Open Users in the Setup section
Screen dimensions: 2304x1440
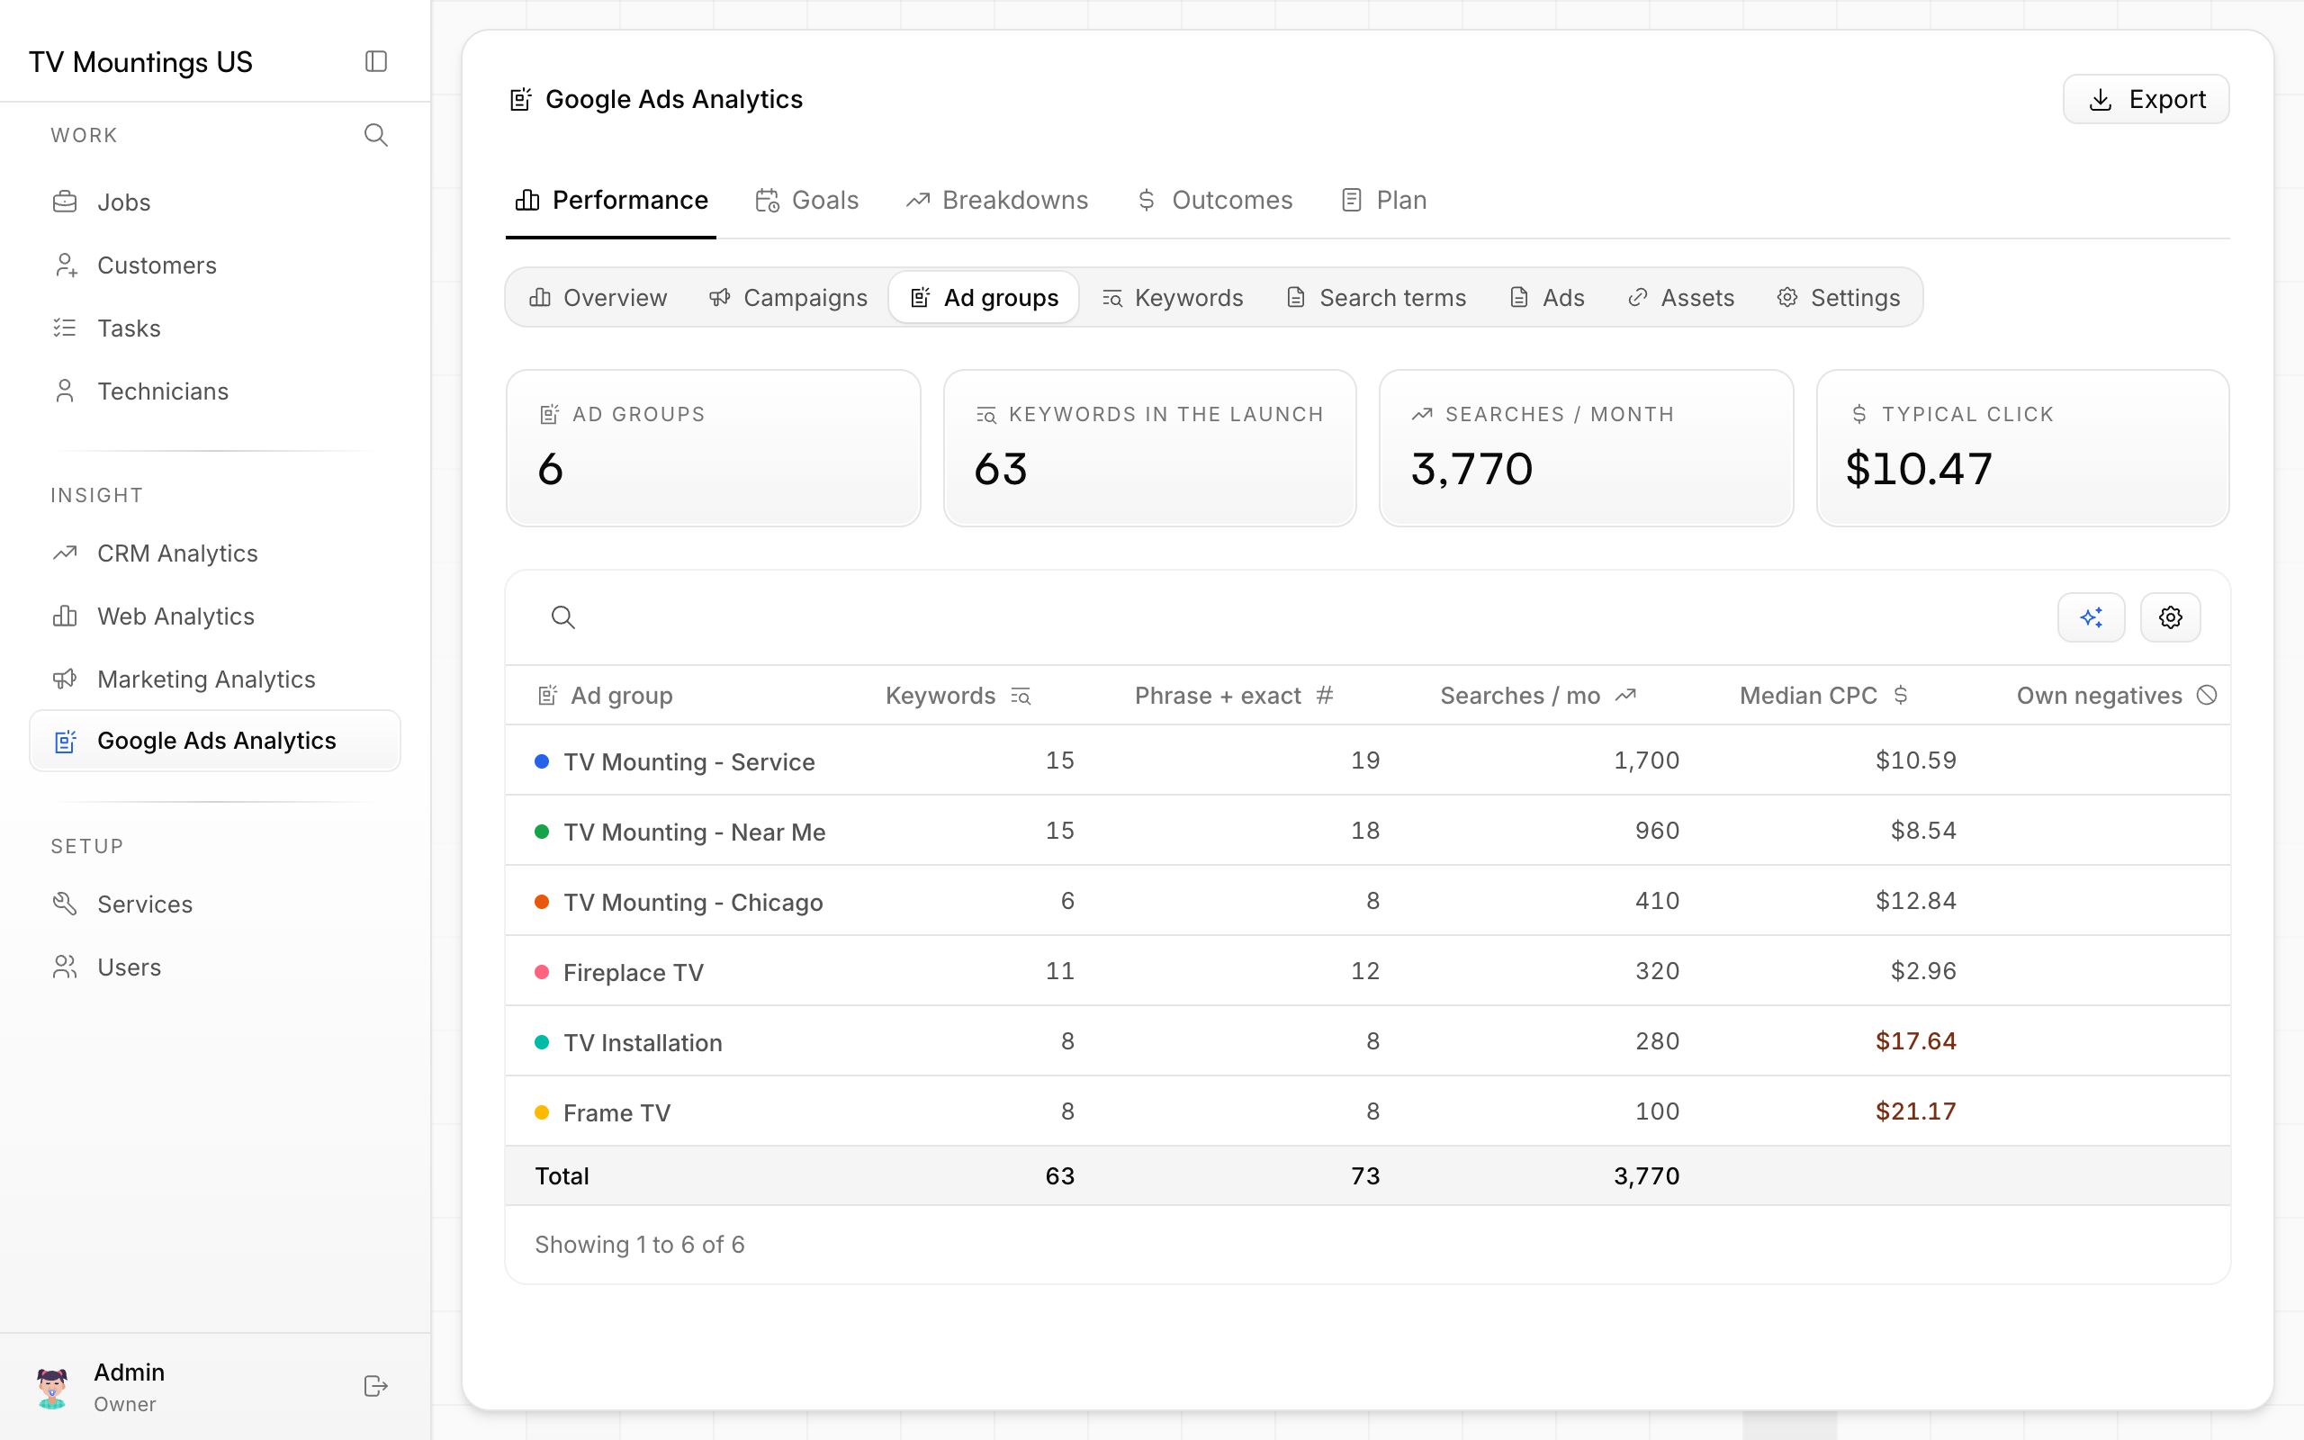click(215, 967)
